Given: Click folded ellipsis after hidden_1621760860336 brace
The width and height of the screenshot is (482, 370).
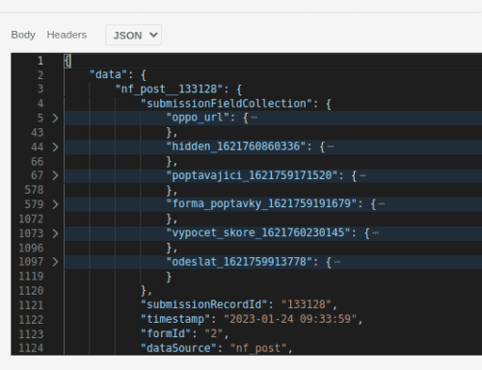Looking at the screenshot, I should click(x=331, y=147).
